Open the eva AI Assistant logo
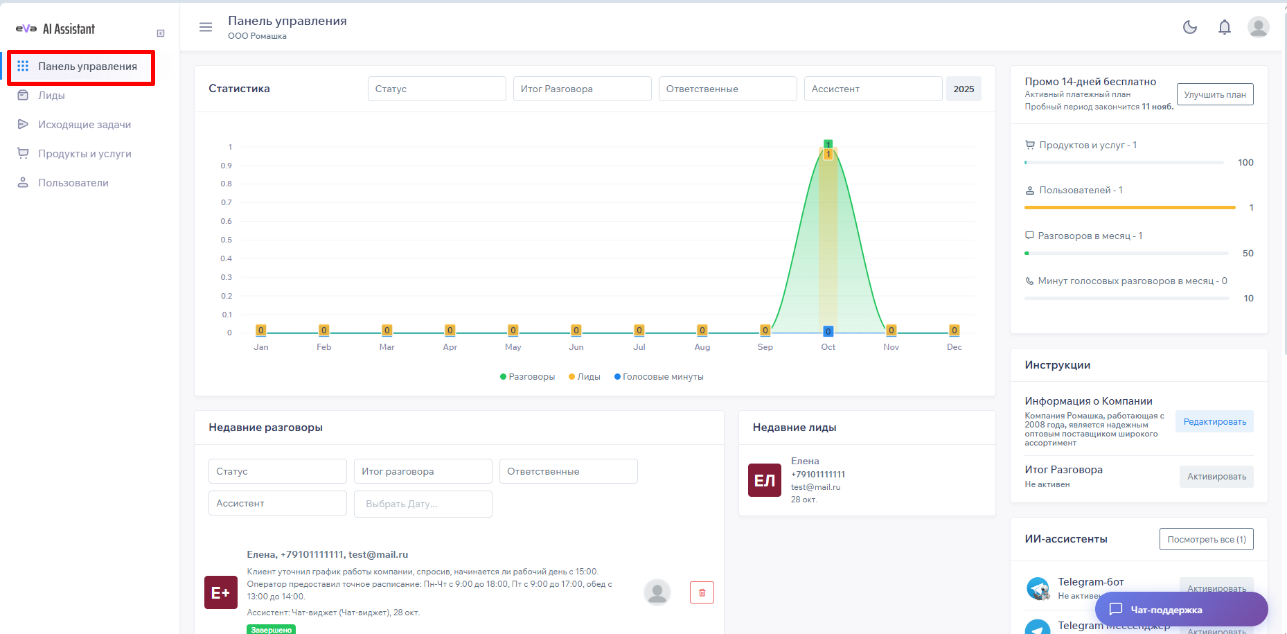This screenshot has width=1287, height=634. pyautogui.click(x=55, y=29)
